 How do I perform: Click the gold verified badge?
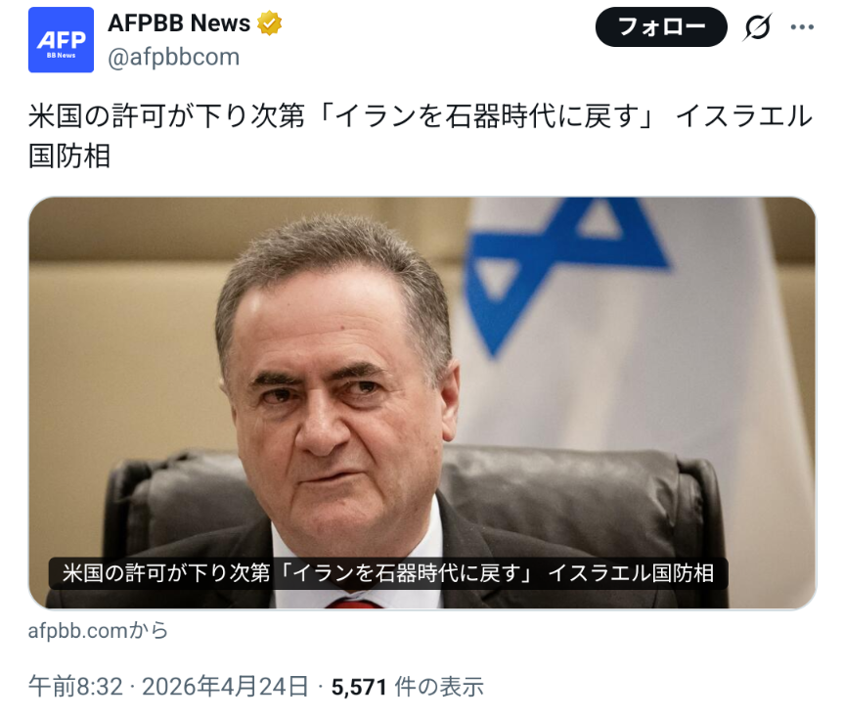coord(270,23)
